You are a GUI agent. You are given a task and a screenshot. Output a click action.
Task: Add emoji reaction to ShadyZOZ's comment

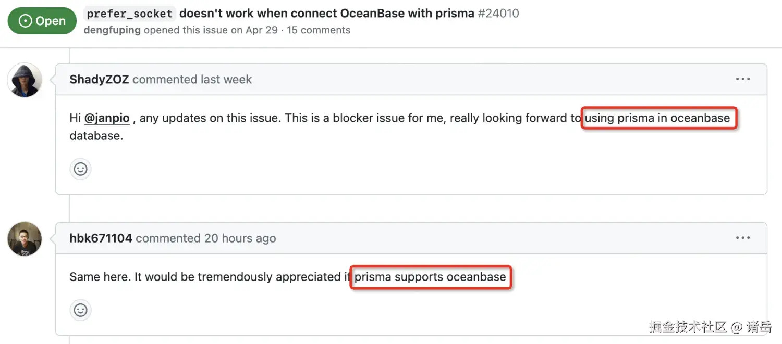81,169
